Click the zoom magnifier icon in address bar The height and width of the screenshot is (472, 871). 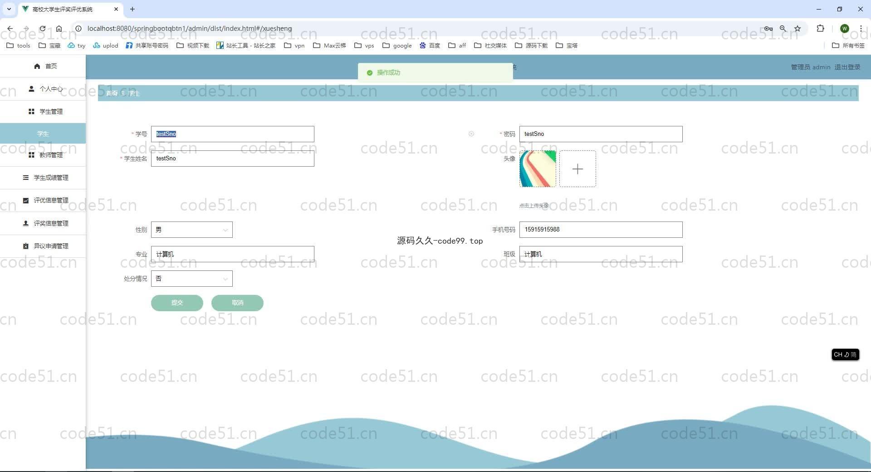tap(783, 29)
